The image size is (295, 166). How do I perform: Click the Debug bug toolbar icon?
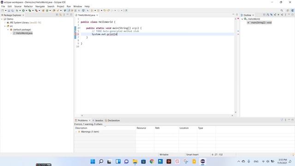coord(17,11)
